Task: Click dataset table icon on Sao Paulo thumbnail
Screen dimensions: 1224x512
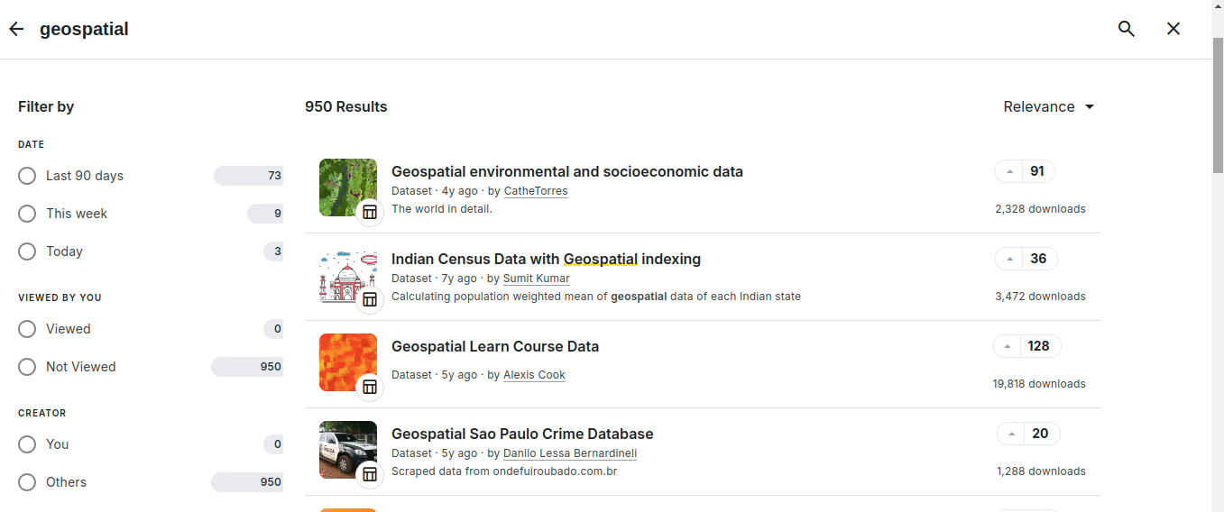Action: click(370, 474)
